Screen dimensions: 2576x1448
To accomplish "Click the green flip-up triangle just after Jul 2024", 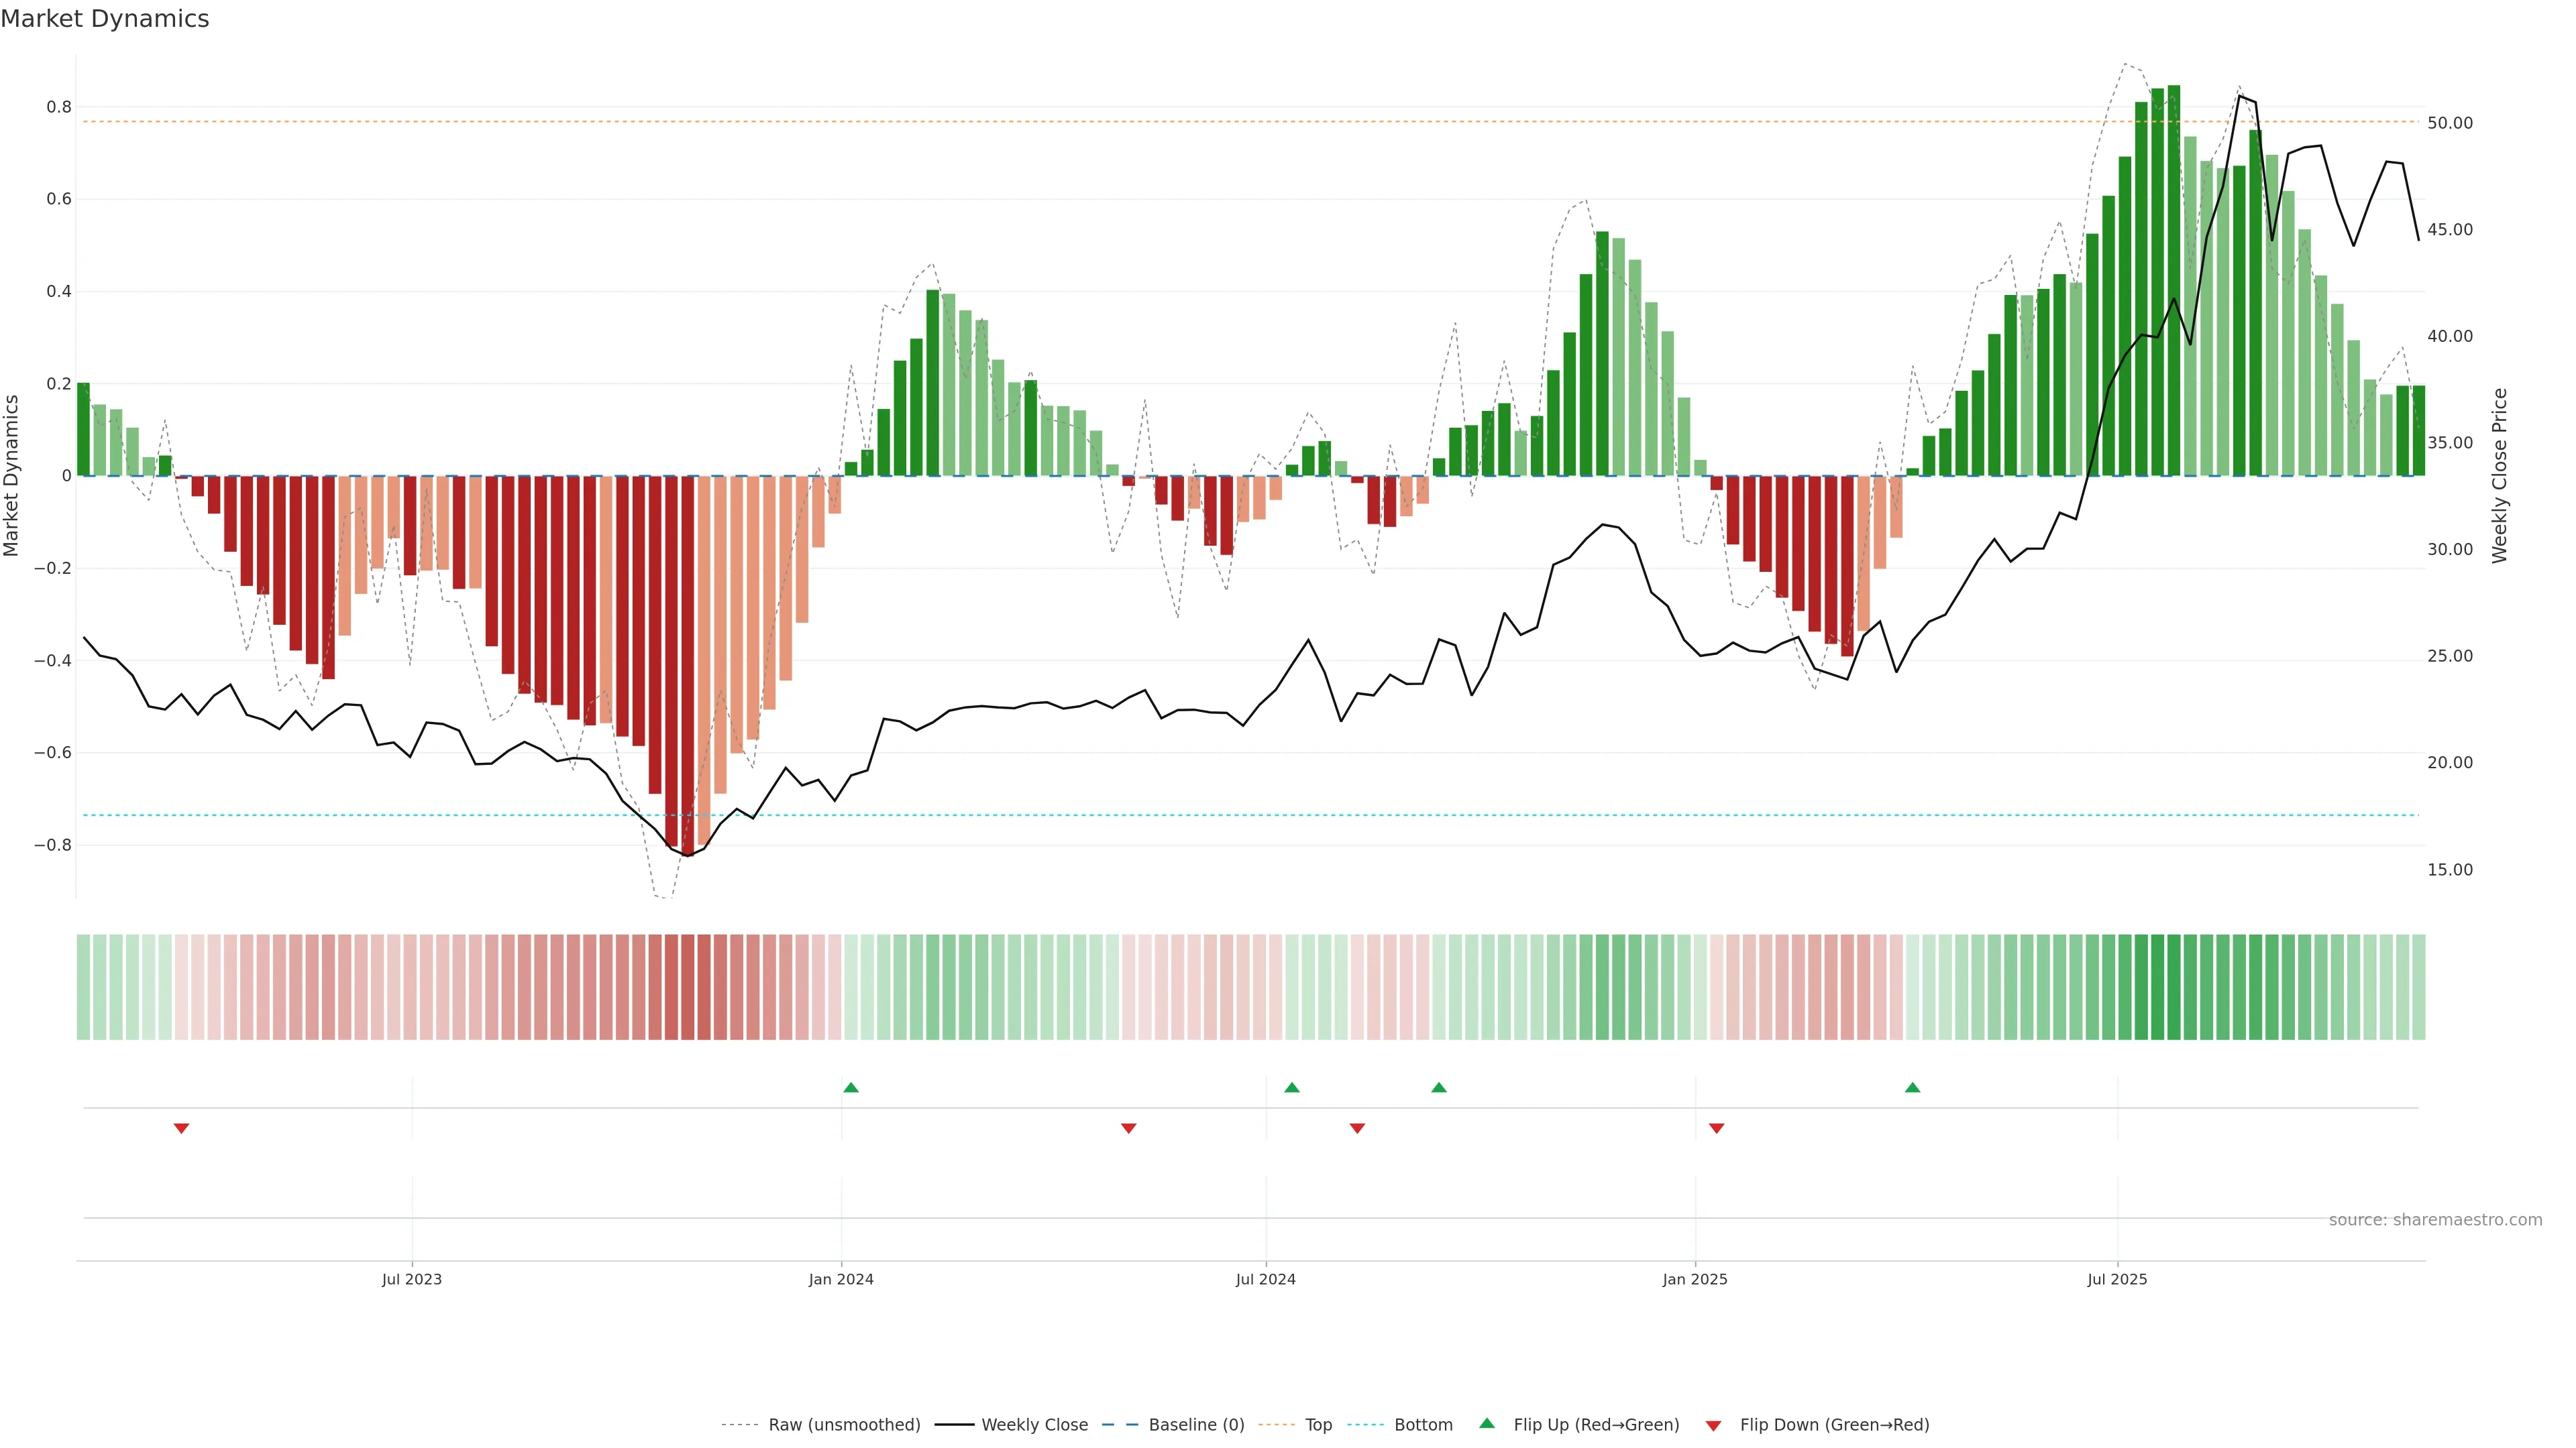I will pyautogui.click(x=1292, y=1087).
